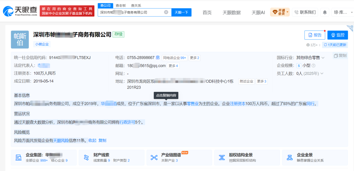The height and width of the screenshot is (171, 354).
Task: Click the help icon beside 小型
Action: coord(313,66)
